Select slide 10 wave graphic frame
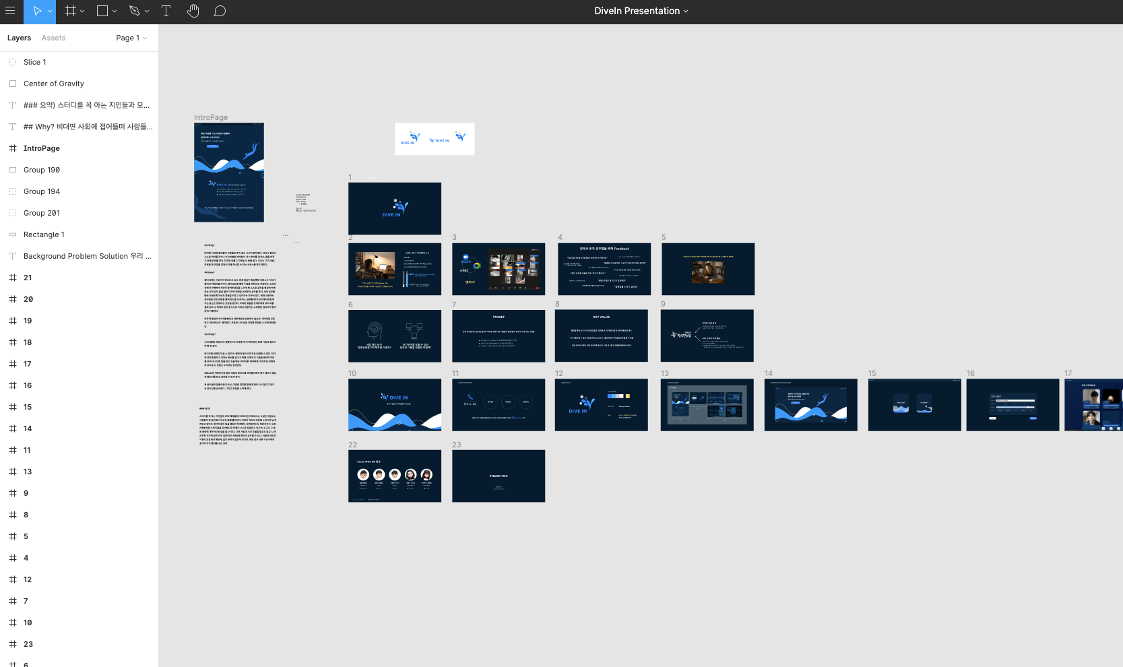The height and width of the screenshot is (667, 1123). point(395,404)
